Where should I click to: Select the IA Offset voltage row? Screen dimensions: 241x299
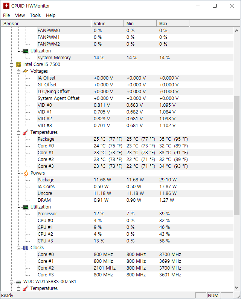[x=135, y=78]
